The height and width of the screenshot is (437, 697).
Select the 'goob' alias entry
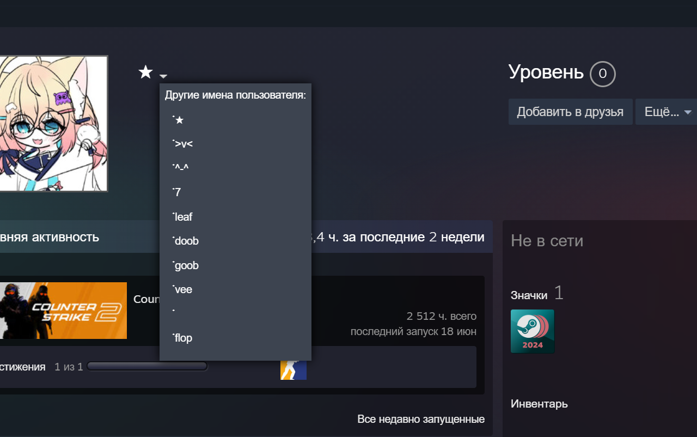point(185,265)
